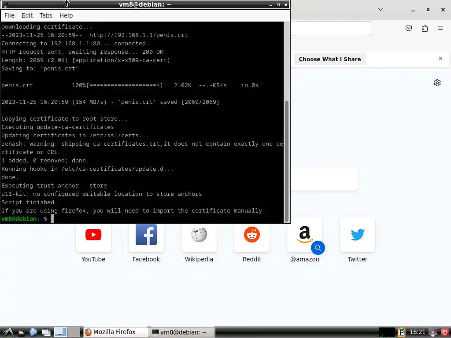
Task: Switch to Mozilla Firefox taskbar button
Action: click(116, 332)
